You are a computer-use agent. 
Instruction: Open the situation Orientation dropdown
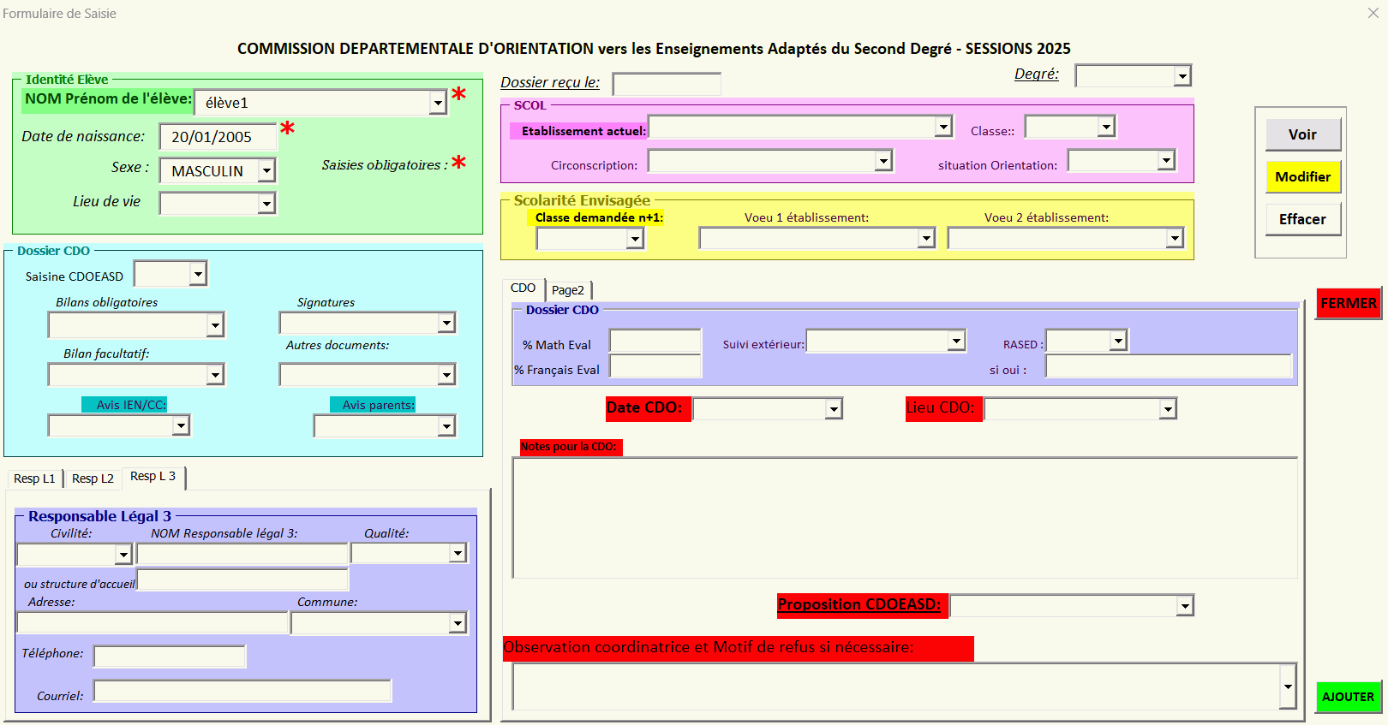1165,160
